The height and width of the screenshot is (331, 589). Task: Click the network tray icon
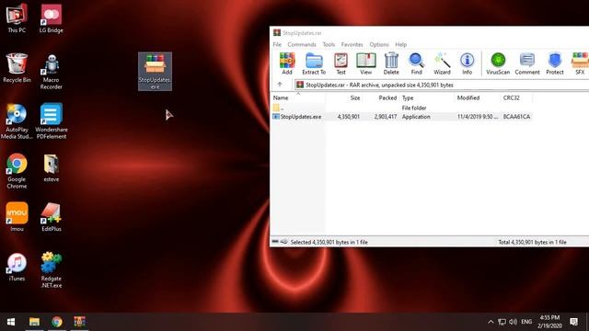[502, 322]
